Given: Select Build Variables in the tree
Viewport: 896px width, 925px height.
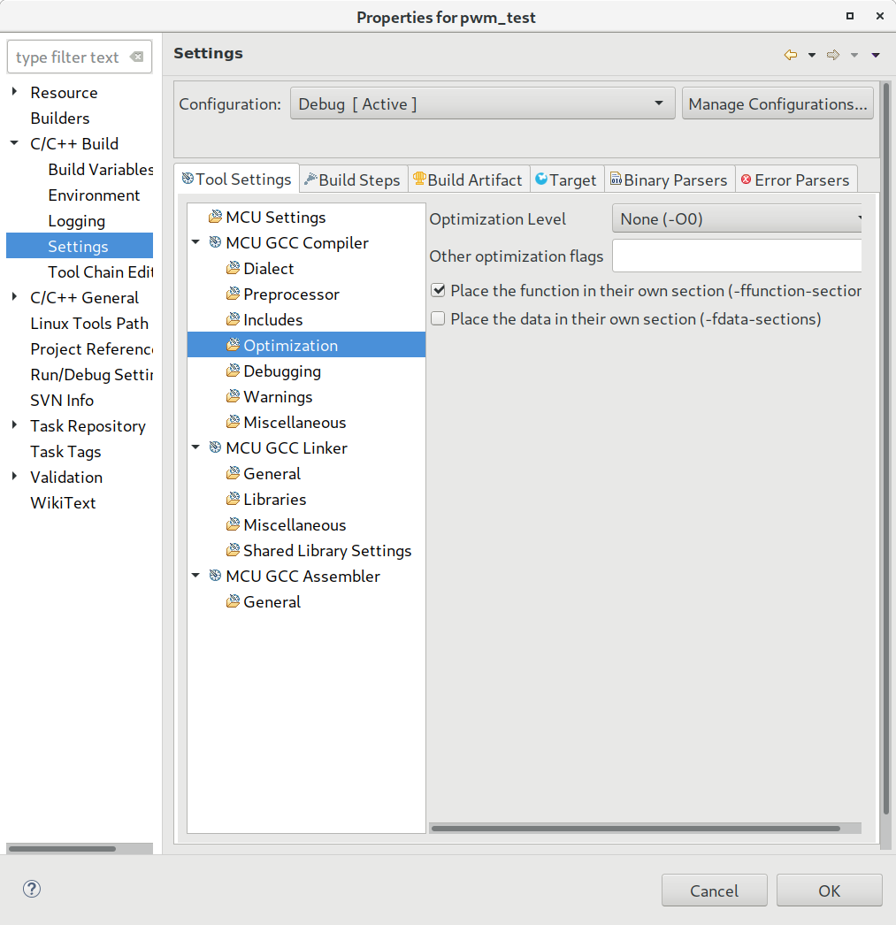Looking at the screenshot, I should [101, 169].
